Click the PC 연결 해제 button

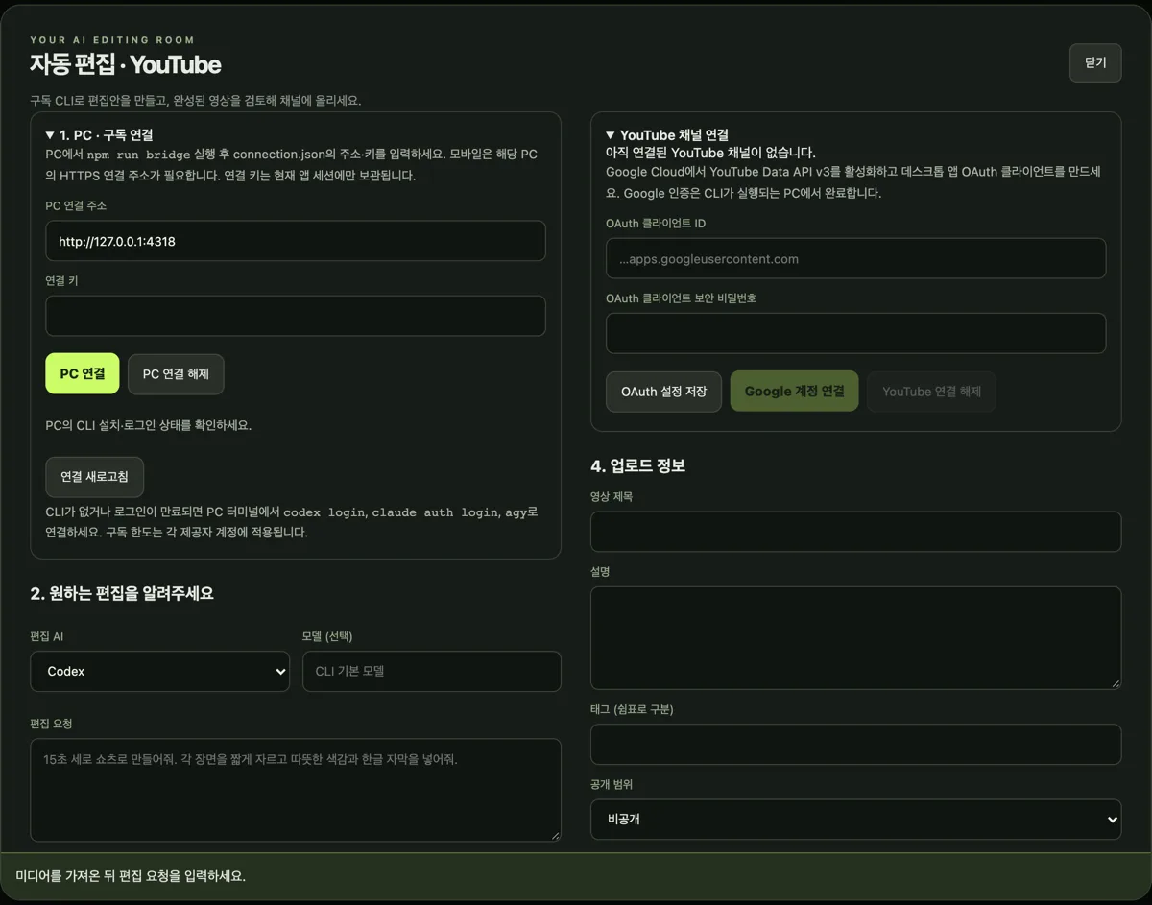176,373
